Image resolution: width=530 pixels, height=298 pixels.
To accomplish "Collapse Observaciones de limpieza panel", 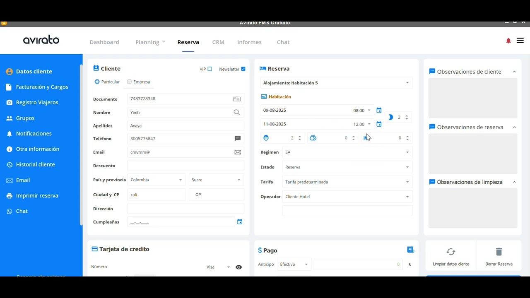I will [x=514, y=182].
